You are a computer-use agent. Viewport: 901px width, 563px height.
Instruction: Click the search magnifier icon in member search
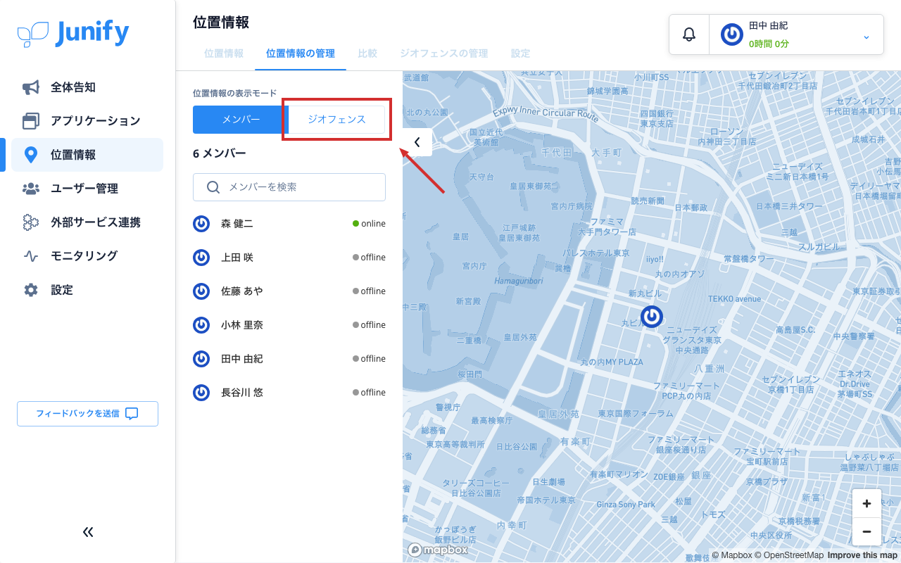[x=213, y=187]
